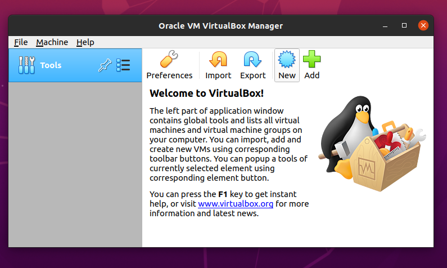Open the Help menu
Screen dimensions: 447x268
85,42
